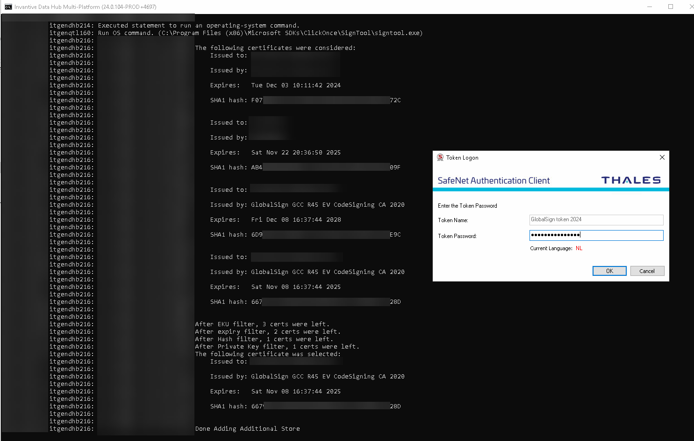694x441 pixels.
Task: Click the SafeNet icon beside Token Logon
Action: [440, 158]
